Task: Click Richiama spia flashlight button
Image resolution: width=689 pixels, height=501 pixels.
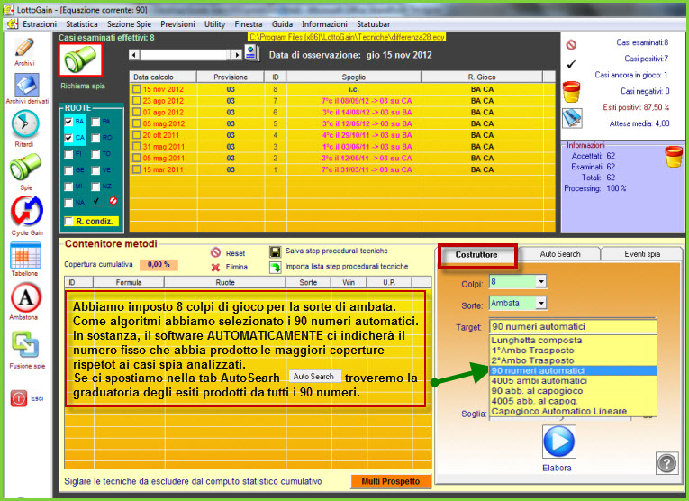Action: click(x=80, y=59)
